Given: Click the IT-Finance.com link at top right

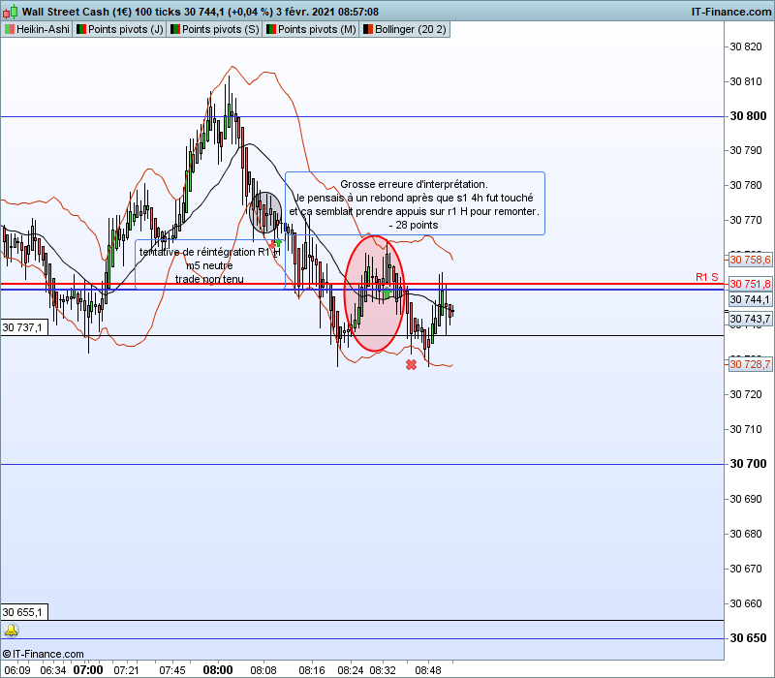Looking at the screenshot, I should [x=731, y=12].
